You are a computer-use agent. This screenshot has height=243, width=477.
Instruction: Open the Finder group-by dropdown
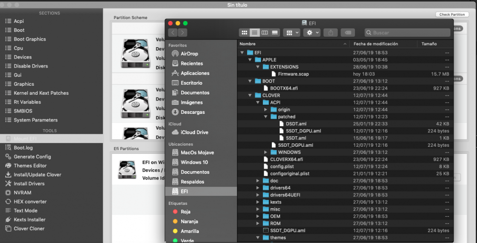click(291, 32)
